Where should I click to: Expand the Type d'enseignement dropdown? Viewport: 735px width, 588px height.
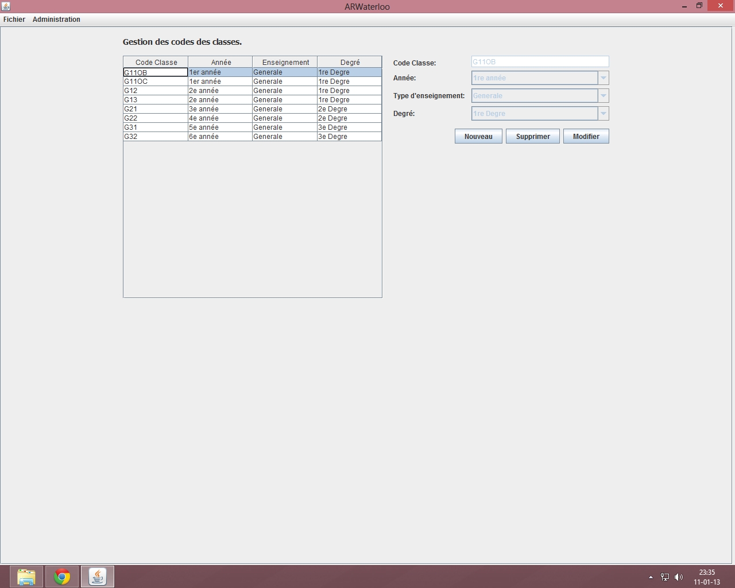(603, 96)
